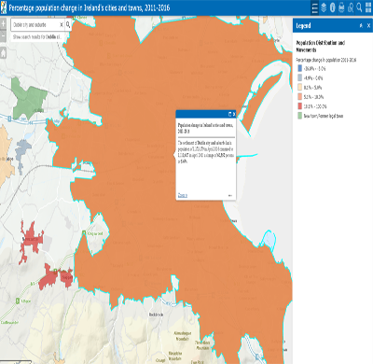The height and width of the screenshot is (364, 373).
Task: Open the popup more options ellipsis
Action: pyautogui.click(x=230, y=195)
